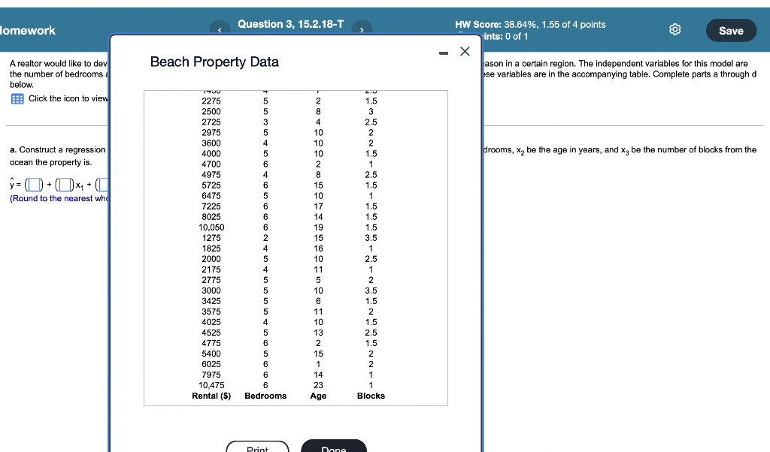Viewport: 770px width, 452px height.
Task: Go to the next question arrow
Action: coord(362,29)
